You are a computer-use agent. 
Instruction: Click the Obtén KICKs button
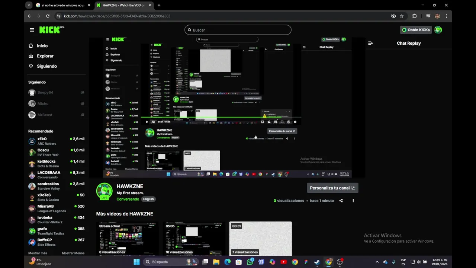[416, 30]
